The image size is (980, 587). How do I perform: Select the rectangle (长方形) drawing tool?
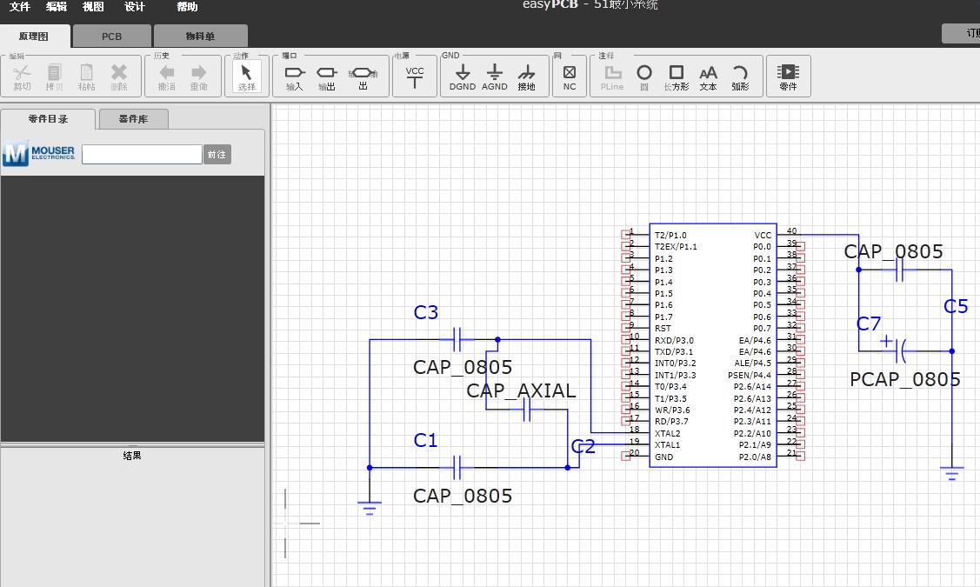677,77
